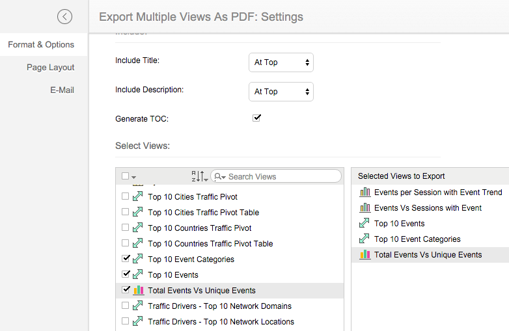
Task: Click the back arrow circle icon
Action: [64, 17]
